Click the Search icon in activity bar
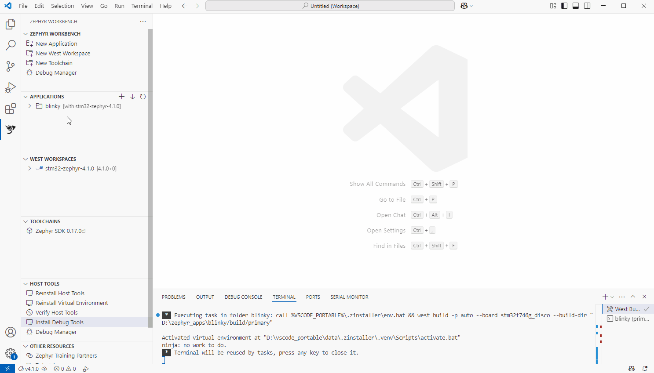Image resolution: width=654 pixels, height=373 pixels. point(10,45)
